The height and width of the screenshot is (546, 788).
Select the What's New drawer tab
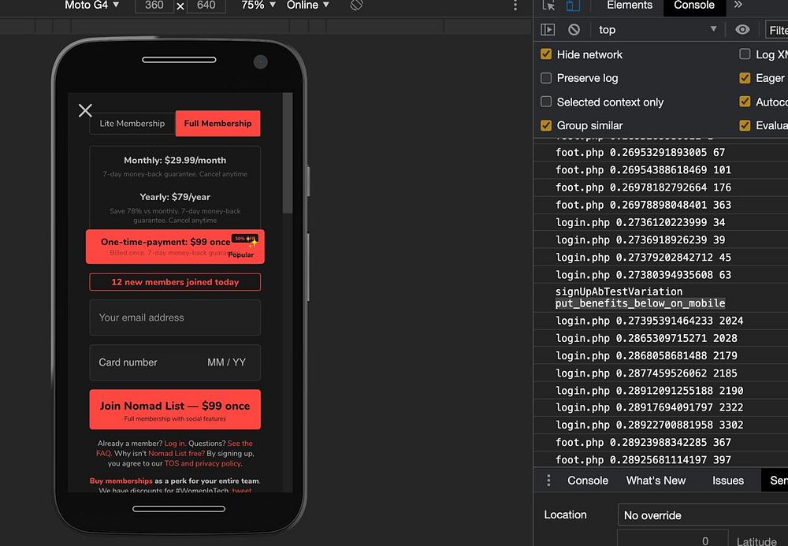(x=656, y=481)
